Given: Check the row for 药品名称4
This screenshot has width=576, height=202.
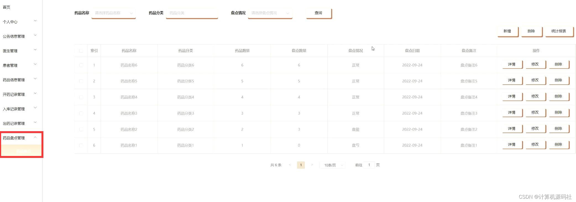Looking at the screenshot, I should [81, 97].
